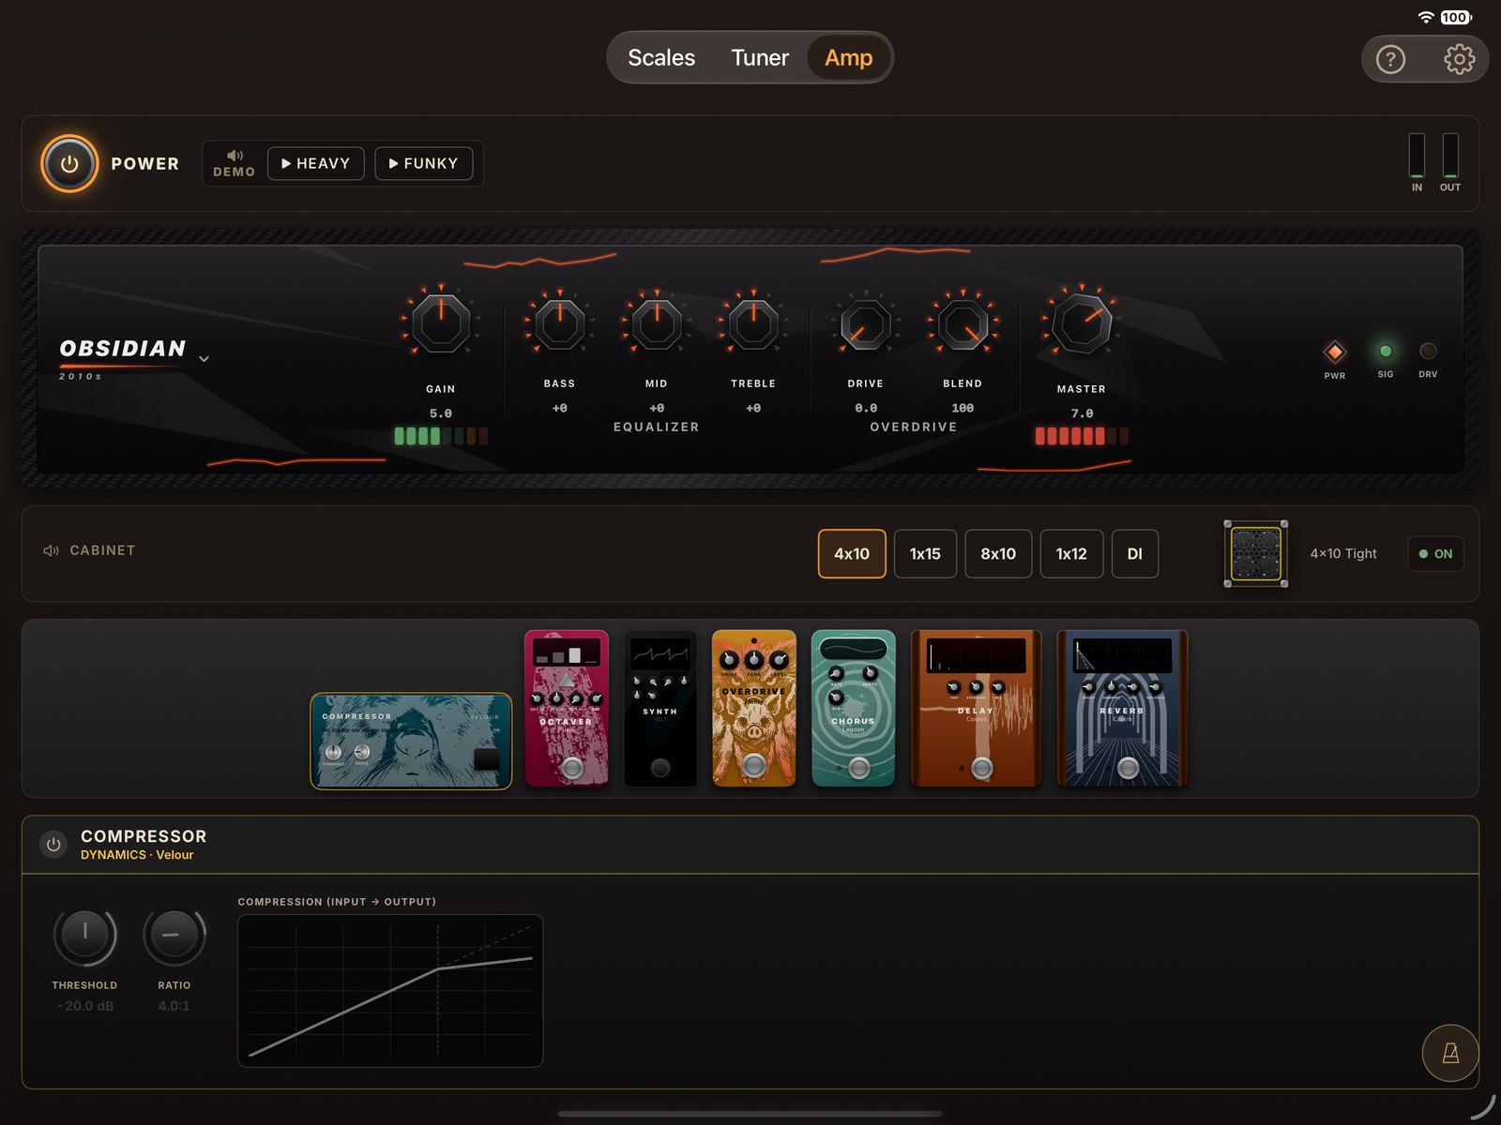Screen dimensions: 1501x1125
Task: Toggle the cabinet ON switch
Action: (1435, 554)
